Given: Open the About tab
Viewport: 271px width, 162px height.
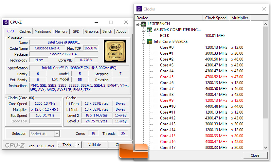Looking at the screenshot, I should pos(121,31).
